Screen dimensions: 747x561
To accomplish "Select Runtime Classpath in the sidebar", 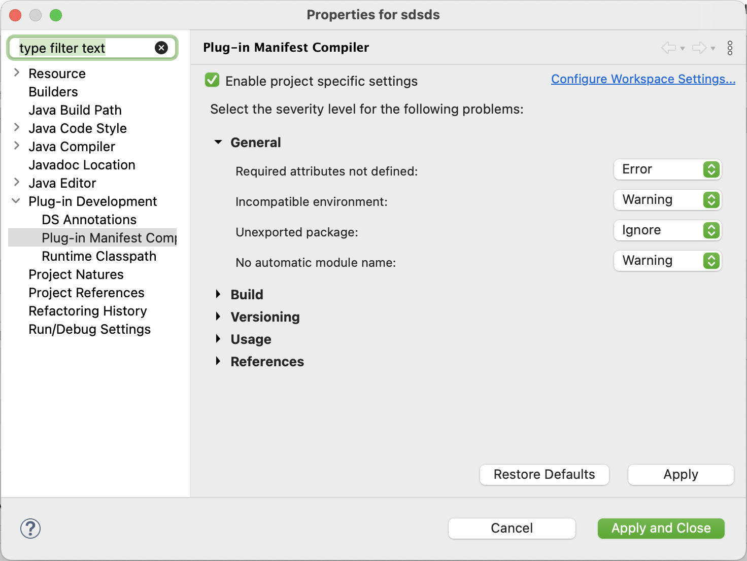I will click(x=99, y=256).
